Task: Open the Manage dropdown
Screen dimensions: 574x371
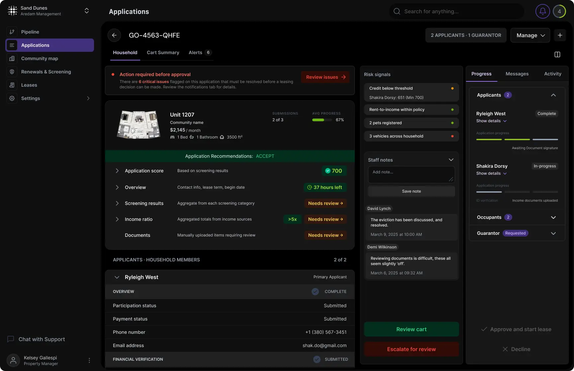Action: [x=530, y=35]
